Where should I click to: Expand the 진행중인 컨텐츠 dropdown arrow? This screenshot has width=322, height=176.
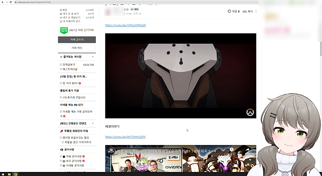(x=93, y=123)
